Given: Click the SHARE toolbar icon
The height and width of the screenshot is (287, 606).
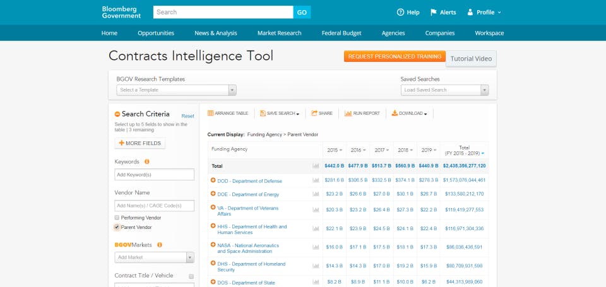Looking at the screenshot, I should tap(314, 113).
